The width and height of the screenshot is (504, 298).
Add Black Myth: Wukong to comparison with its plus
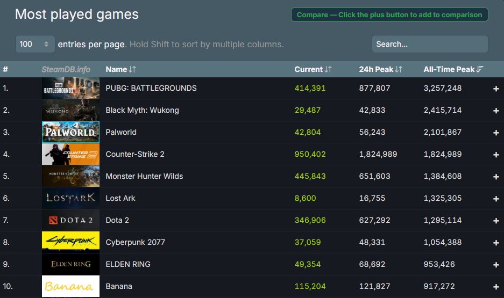(496, 111)
